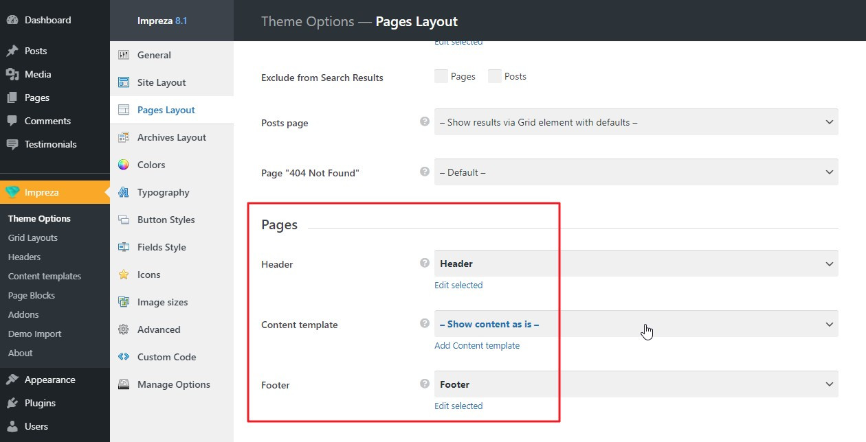
Task: Open the Posts page dropdown
Action: (636, 122)
